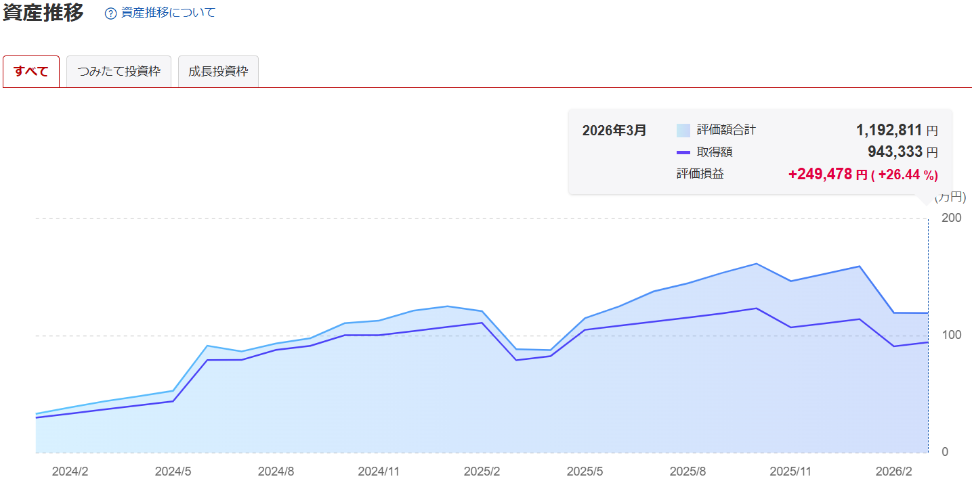972x483 pixels.
Task: Click the 1,192,811 円 valuation total
Action: tap(896, 130)
